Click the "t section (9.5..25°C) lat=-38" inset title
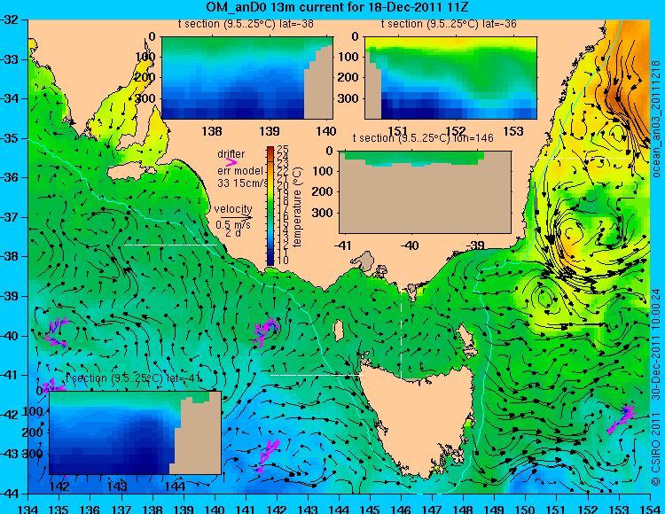Image resolution: width=665 pixels, height=514 pixels. [x=246, y=24]
